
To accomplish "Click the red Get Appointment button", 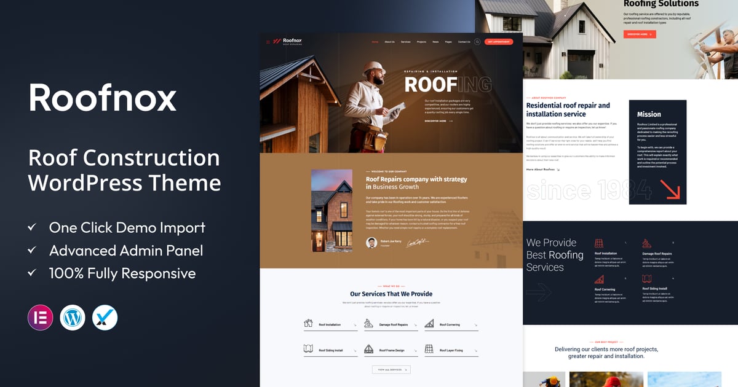I will point(499,42).
